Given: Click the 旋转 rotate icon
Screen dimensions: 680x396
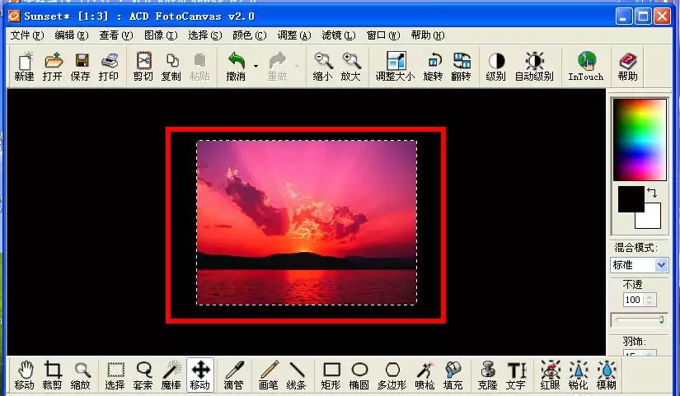Looking at the screenshot, I should coord(433,67).
